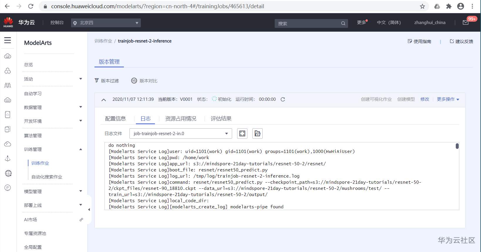The image size is (481, 252).
Task: Open the Google Drive extension icon
Action: tap(437, 6)
